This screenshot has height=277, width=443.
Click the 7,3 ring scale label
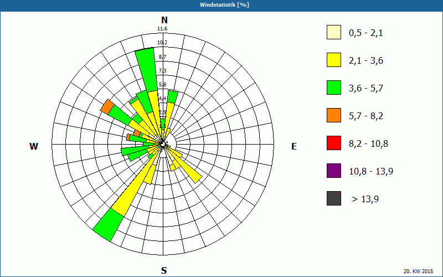pos(162,71)
